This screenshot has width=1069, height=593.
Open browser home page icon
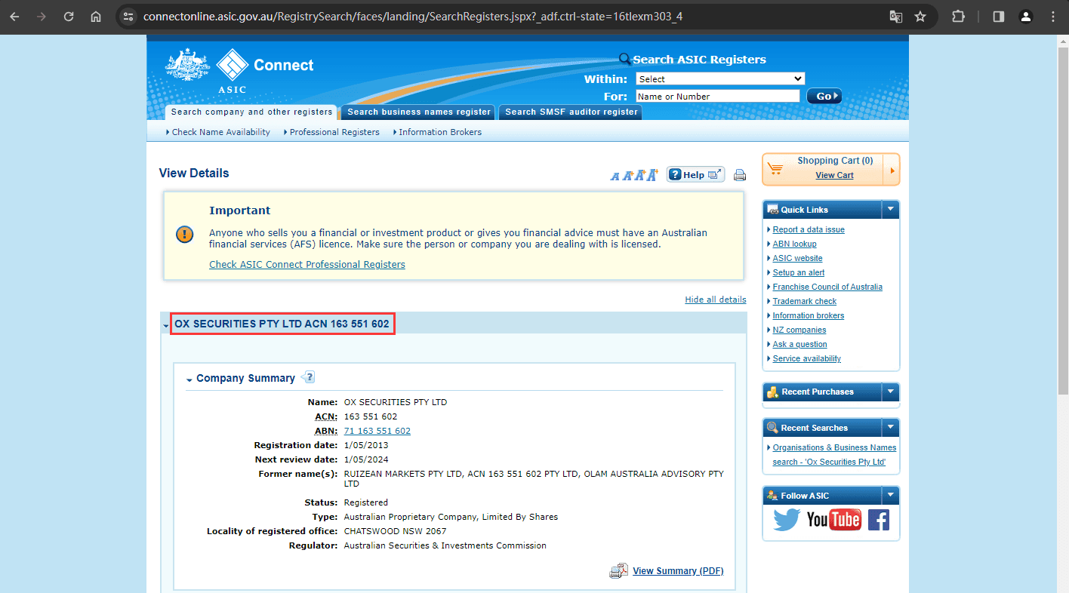coord(96,16)
